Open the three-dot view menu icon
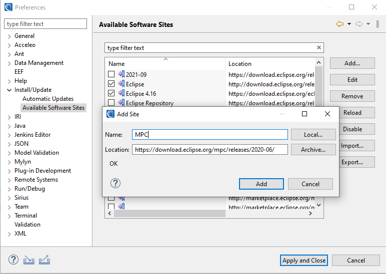The image size is (386, 274). pyautogui.click(x=377, y=24)
